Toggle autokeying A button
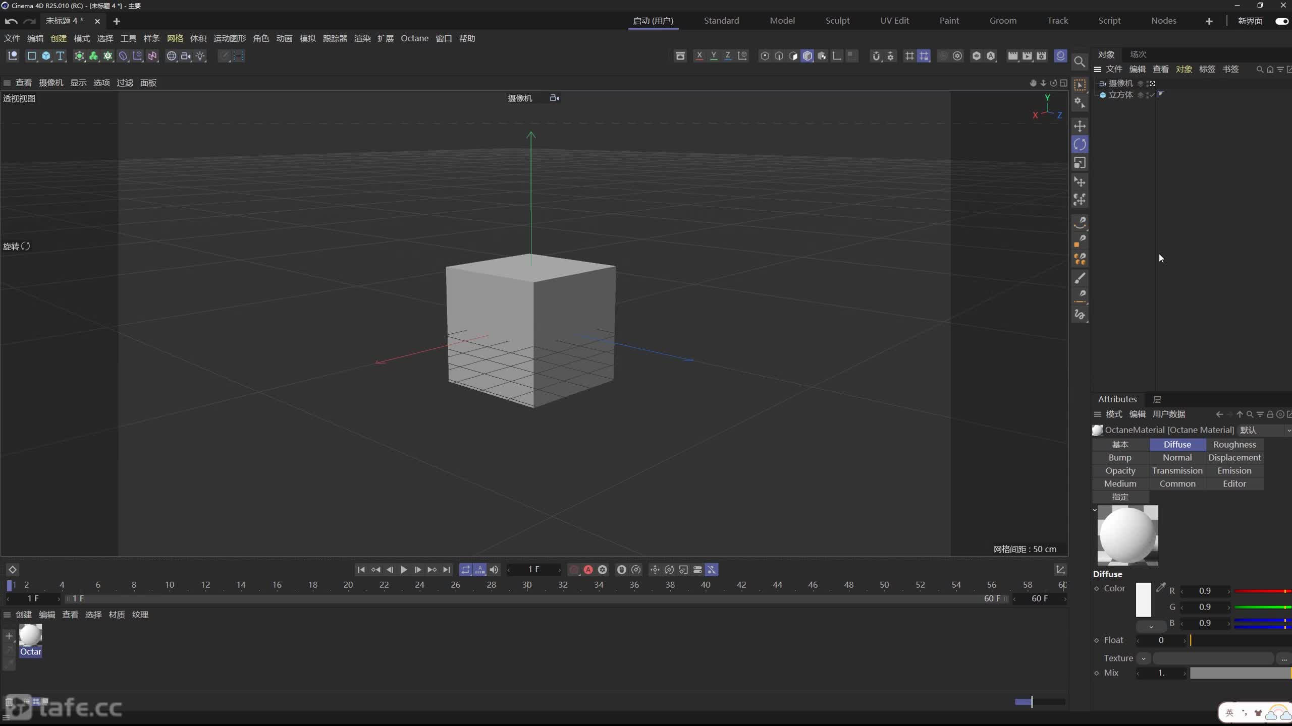This screenshot has height=726, width=1292. [588, 570]
